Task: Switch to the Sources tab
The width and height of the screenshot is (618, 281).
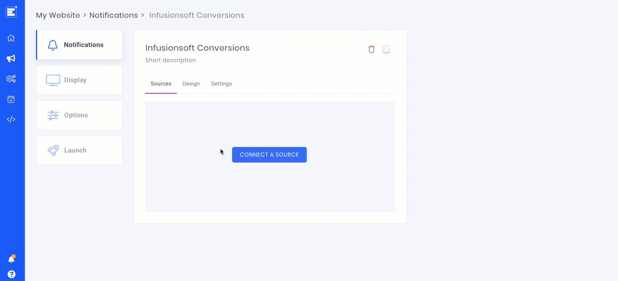Action: tap(161, 84)
